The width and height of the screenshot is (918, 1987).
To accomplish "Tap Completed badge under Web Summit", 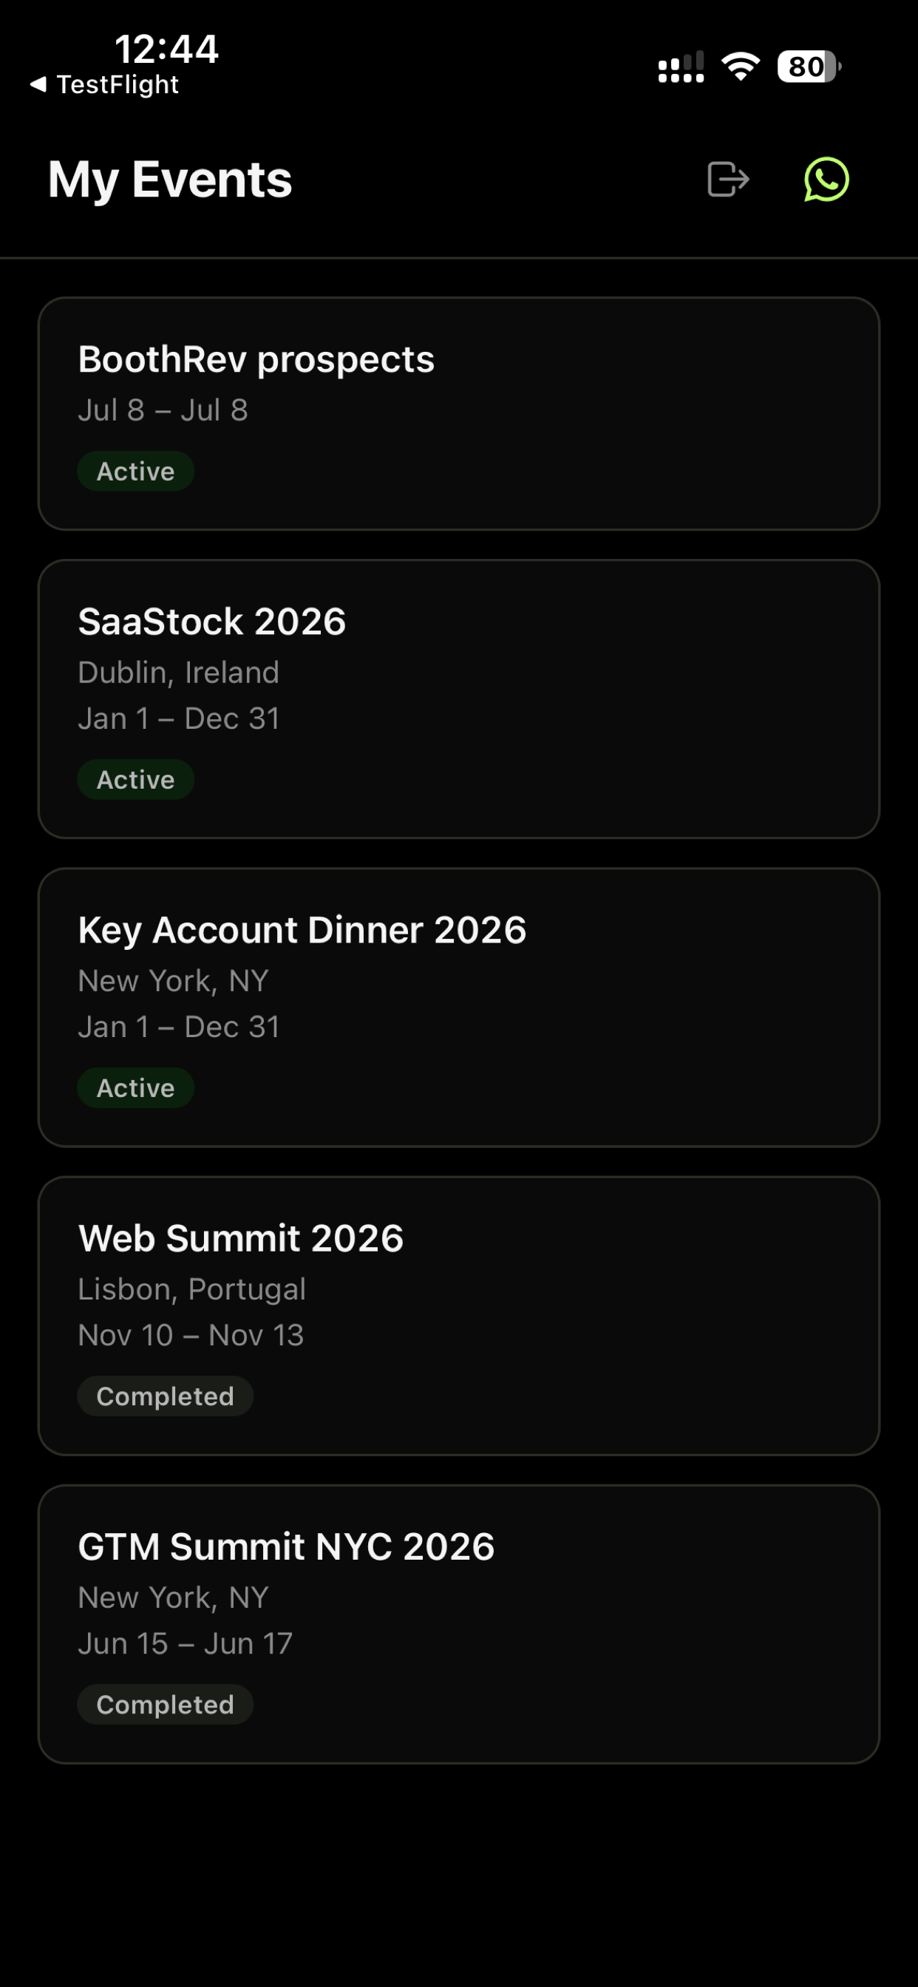I will click(x=165, y=1396).
